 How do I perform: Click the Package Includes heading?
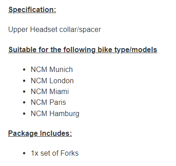[40, 133]
